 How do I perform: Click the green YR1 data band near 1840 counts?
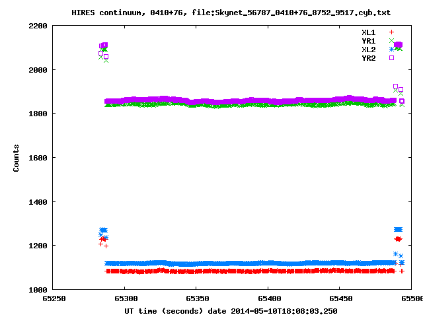pyautogui.click(x=250, y=106)
